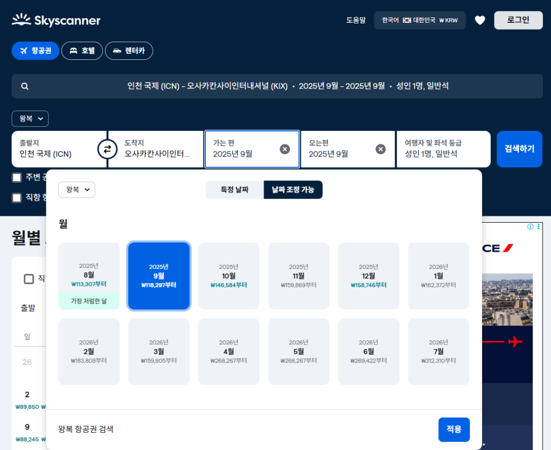This screenshot has width=551, height=450.
Task: Open the 오는편 return date field
Action: tap(348, 149)
